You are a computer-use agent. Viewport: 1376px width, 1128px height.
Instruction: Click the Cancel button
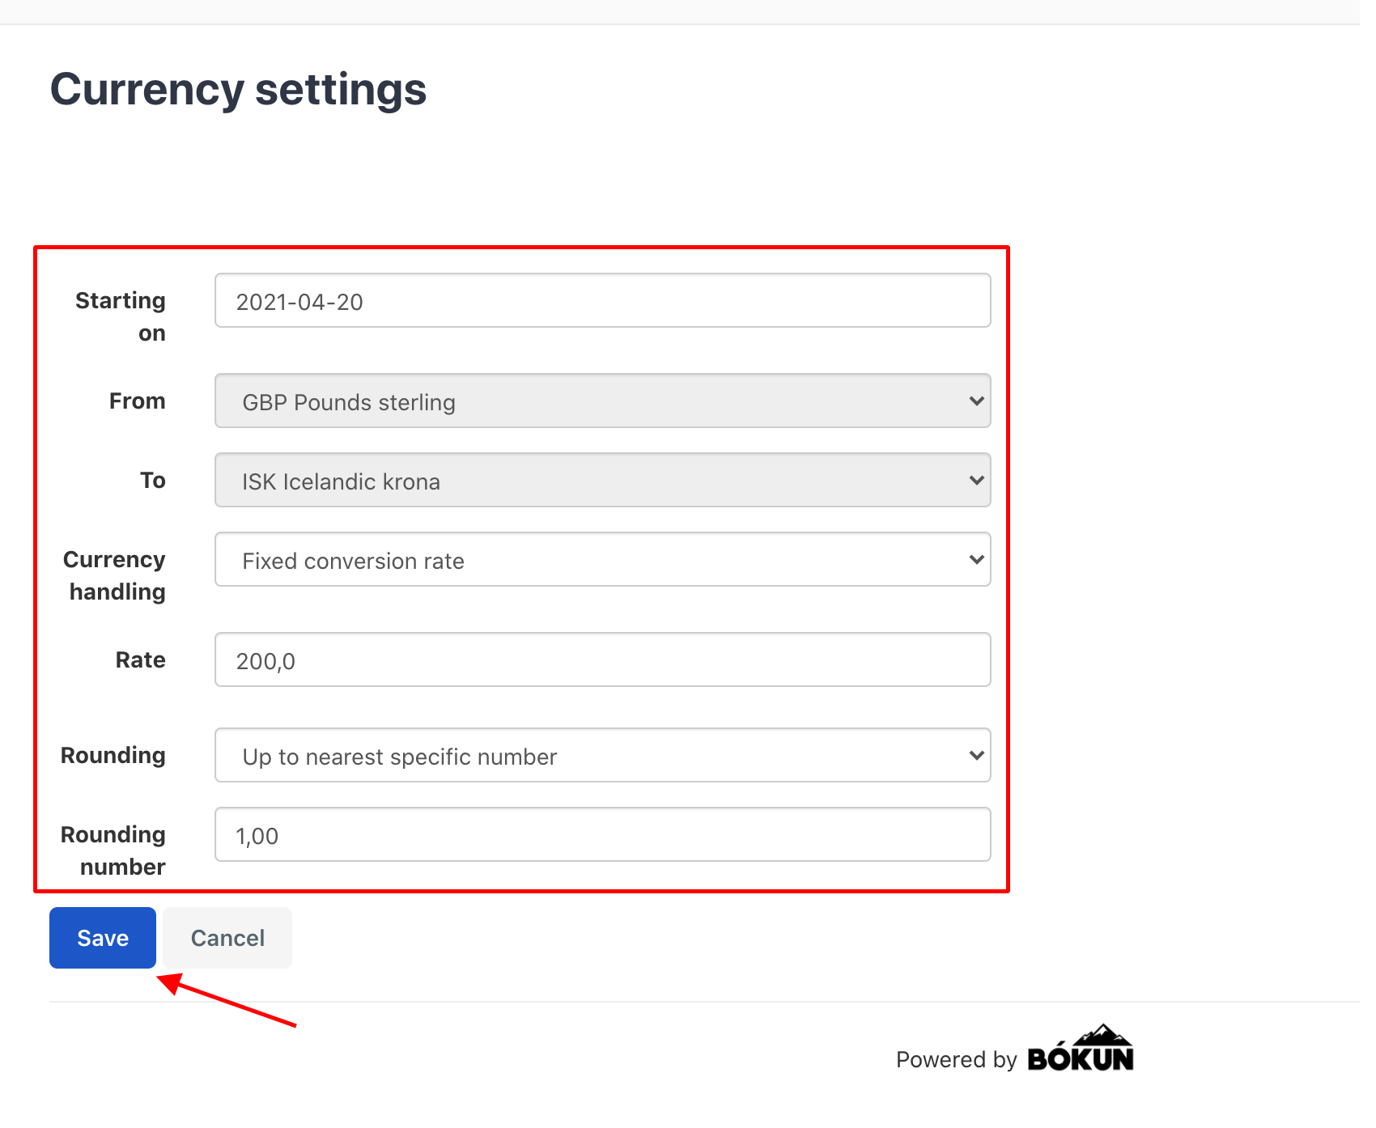(x=227, y=937)
